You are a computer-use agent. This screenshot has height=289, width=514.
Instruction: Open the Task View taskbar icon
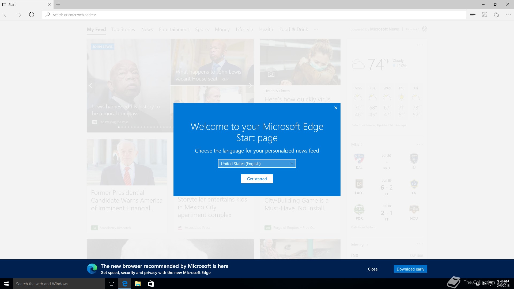111,284
